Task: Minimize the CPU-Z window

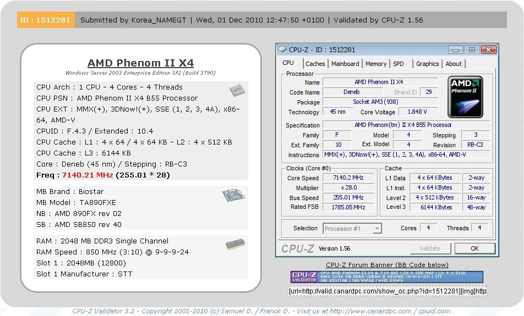Action: click(x=456, y=49)
